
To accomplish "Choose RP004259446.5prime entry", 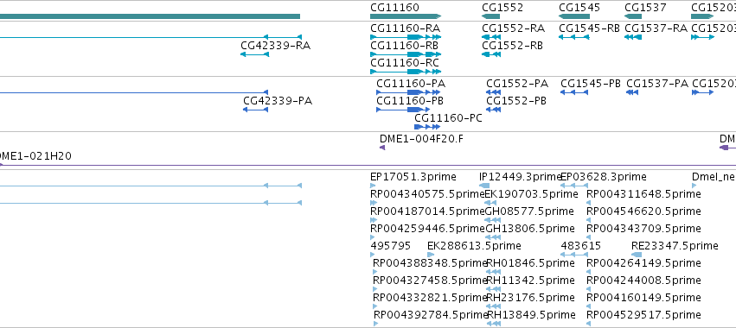I will [427, 229].
